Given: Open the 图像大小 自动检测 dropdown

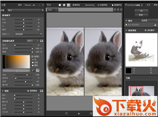Looking at the screenshot, I should (29, 34).
